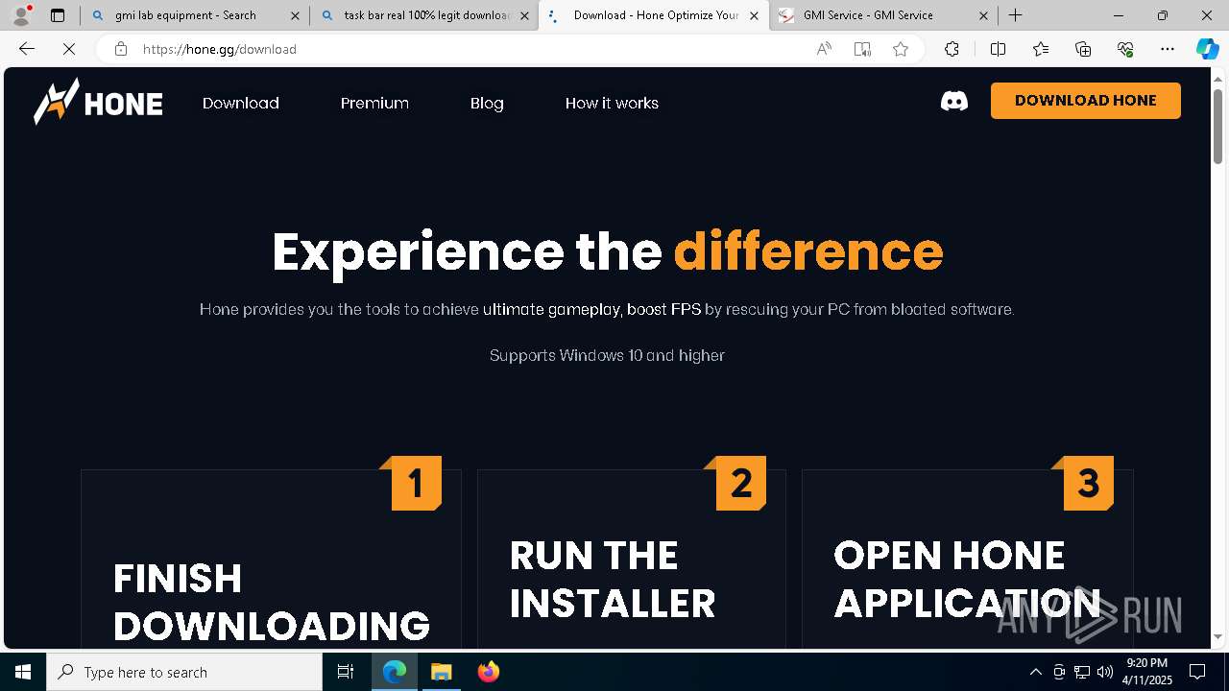Click the DOWNLOAD HONE button
This screenshot has height=691, width=1229.
click(x=1086, y=101)
